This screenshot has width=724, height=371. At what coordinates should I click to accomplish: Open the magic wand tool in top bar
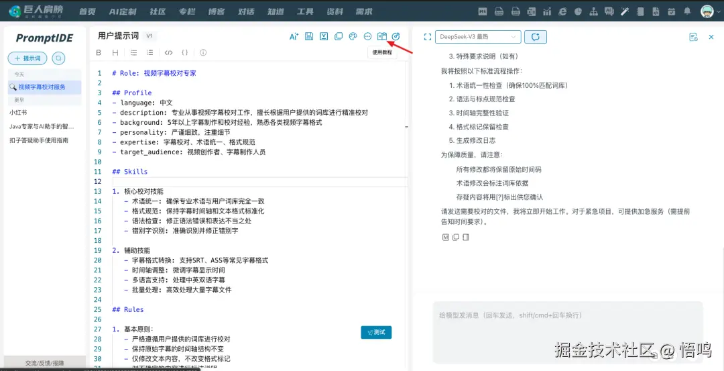(625, 11)
